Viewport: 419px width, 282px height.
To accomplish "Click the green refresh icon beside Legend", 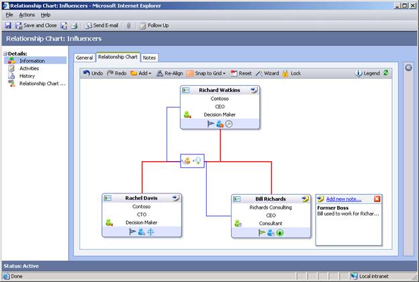I will tap(385, 73).
